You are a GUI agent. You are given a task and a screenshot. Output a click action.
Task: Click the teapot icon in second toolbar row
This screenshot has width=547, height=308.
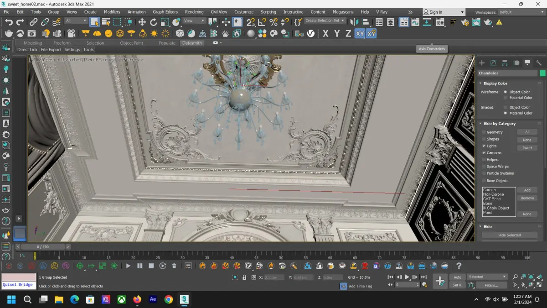pos(9,33)
